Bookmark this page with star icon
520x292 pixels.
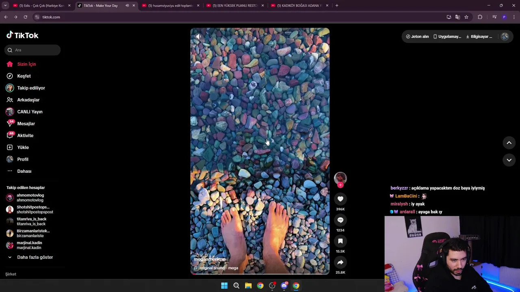point(466,17)
